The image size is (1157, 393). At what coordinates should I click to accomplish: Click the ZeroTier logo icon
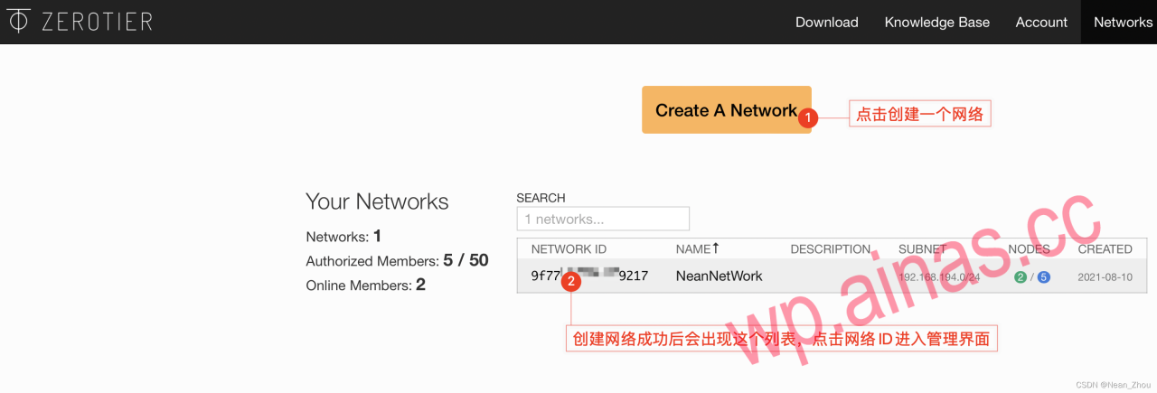18,22
